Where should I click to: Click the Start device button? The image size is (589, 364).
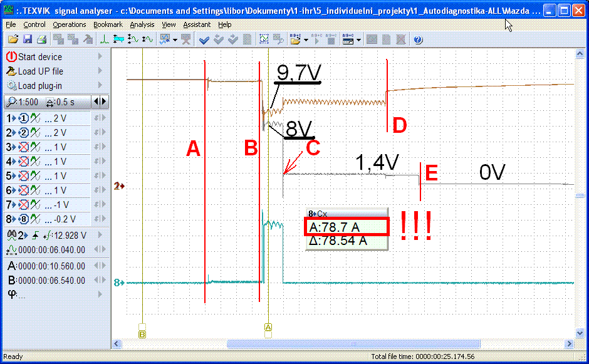click(x=56, y=57)
